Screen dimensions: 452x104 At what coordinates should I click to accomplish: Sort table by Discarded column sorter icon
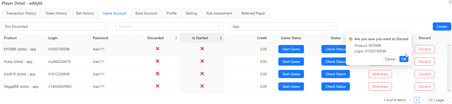pos(176,38)
